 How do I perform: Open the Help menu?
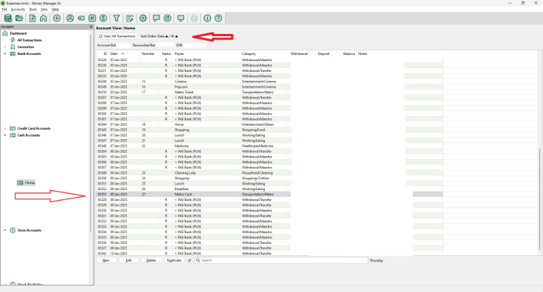(x=56, y=10)
